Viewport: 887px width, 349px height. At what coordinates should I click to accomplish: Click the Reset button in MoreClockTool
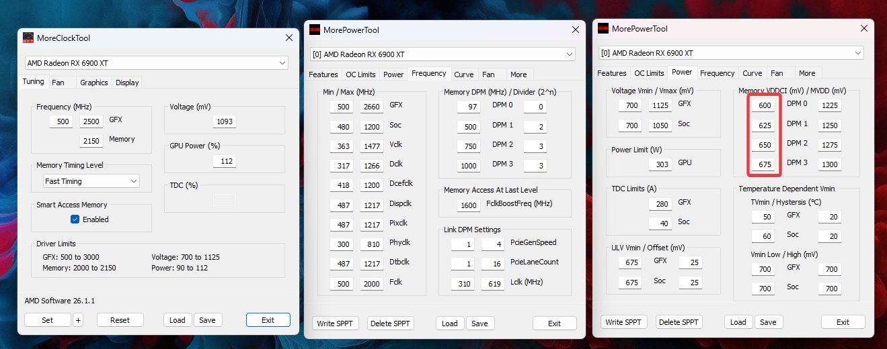pyautogui.click(x=120, y=320)
